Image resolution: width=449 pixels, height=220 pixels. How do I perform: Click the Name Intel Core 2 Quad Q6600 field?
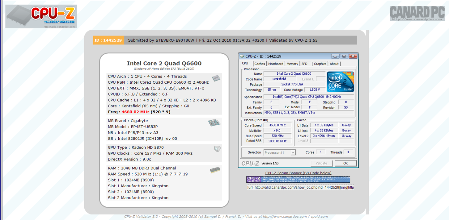[x=294, y=74]
